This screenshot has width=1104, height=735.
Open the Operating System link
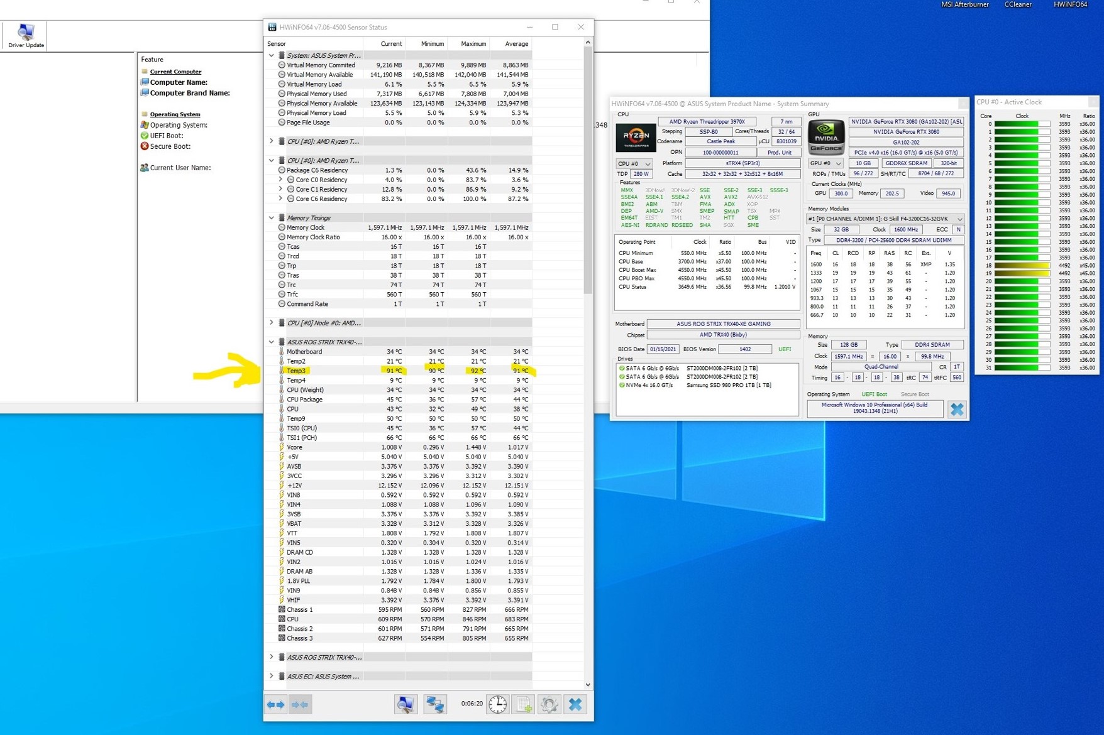pos(175,114)
